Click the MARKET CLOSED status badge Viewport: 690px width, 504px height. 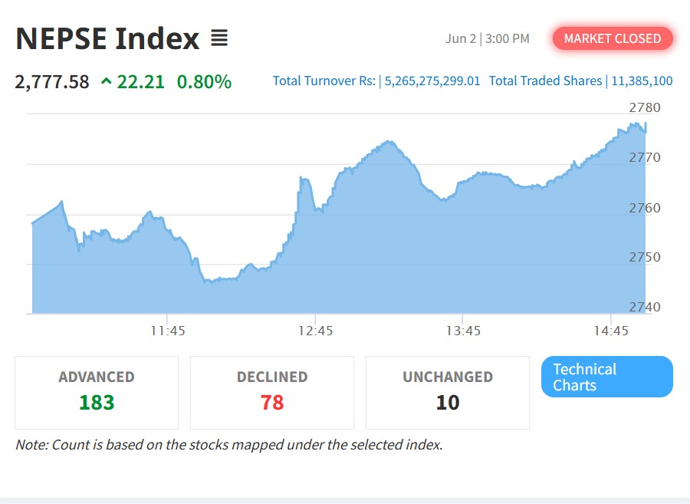pyautogui.click(x=613, y=38)
